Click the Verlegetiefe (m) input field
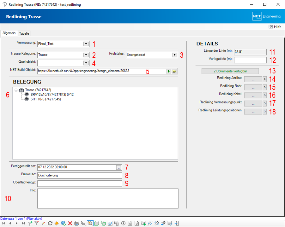The width and height of the screenshot is (285, 227). pyautogui.click(x=250, y=60)
